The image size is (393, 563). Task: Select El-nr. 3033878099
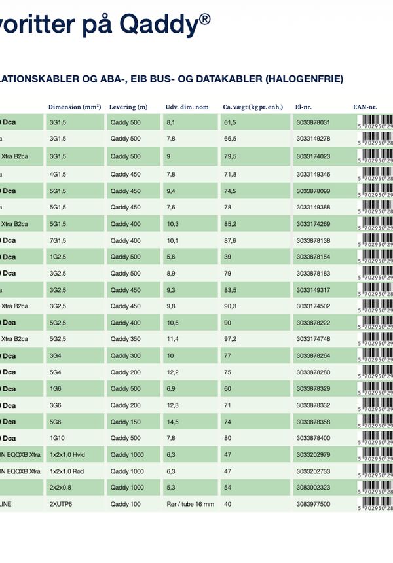pos(313,191)
